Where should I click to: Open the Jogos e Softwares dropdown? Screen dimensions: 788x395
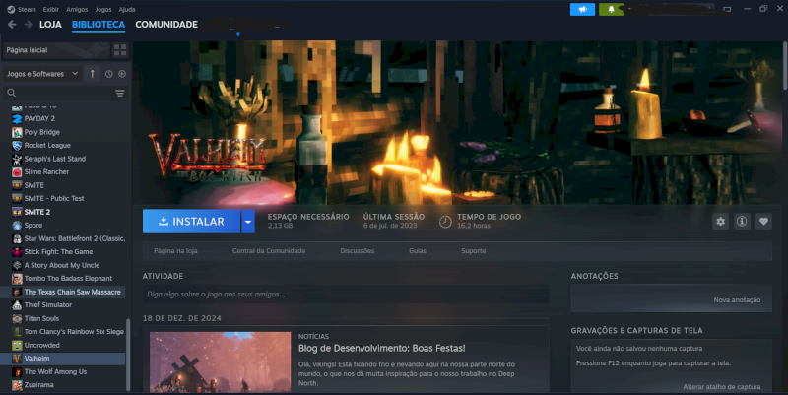(x=42, y=74)
